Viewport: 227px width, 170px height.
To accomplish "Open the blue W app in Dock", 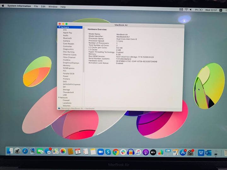I will (201, 153).
